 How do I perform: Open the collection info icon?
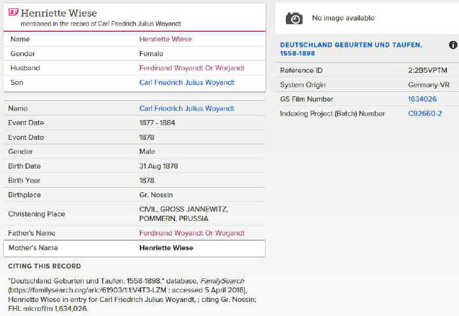[453, 45]
